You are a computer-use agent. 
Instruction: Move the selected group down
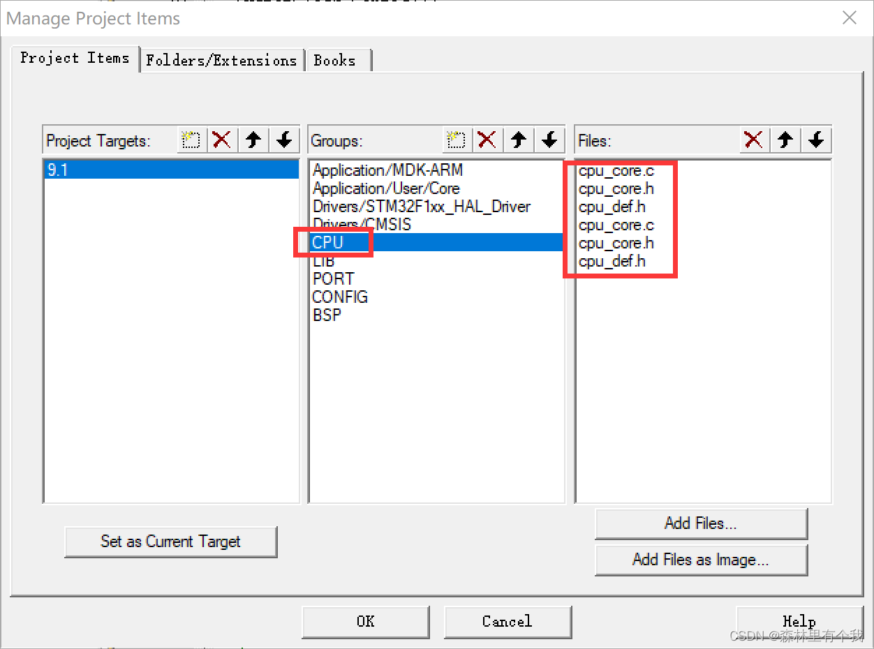pyautogui.click(x=549, y=140)
